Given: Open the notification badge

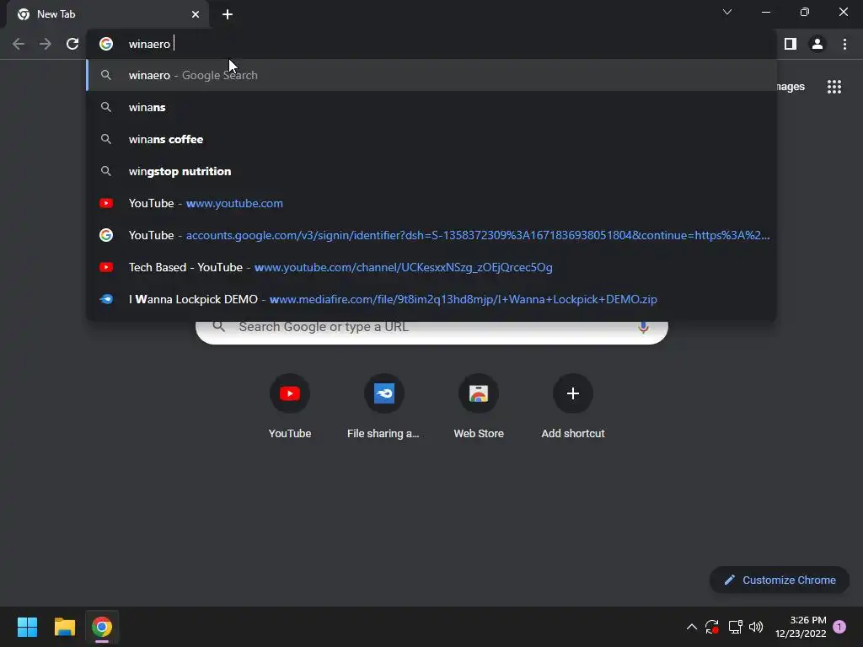Looking at the screenshot, I should point(839,627).
